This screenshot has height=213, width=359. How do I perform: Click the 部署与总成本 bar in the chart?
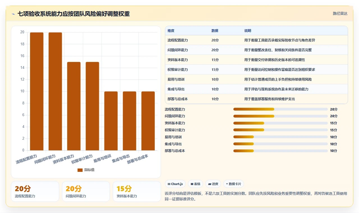click(148, 121)
